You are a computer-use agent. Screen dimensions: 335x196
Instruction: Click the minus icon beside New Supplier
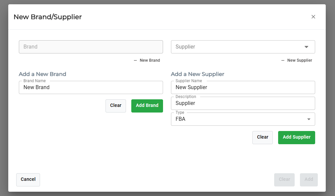[x=282, y=60]
